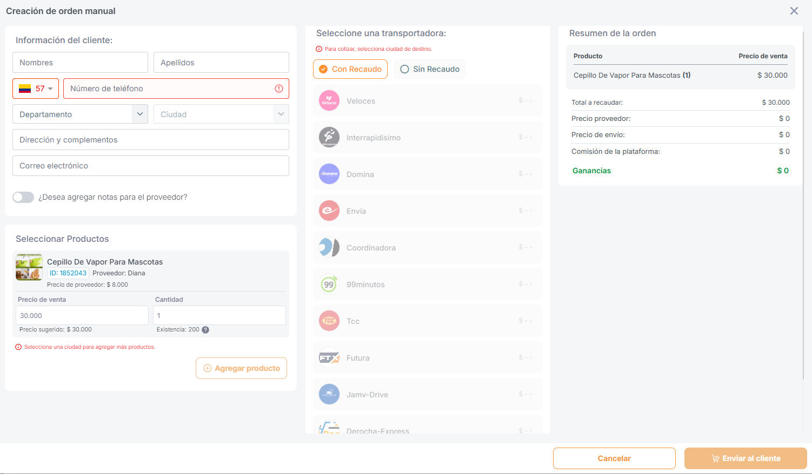Select the Domina carrier icon
Viewport: 812px width, 474px height.
pyautogui.click(x=329, y=174)
